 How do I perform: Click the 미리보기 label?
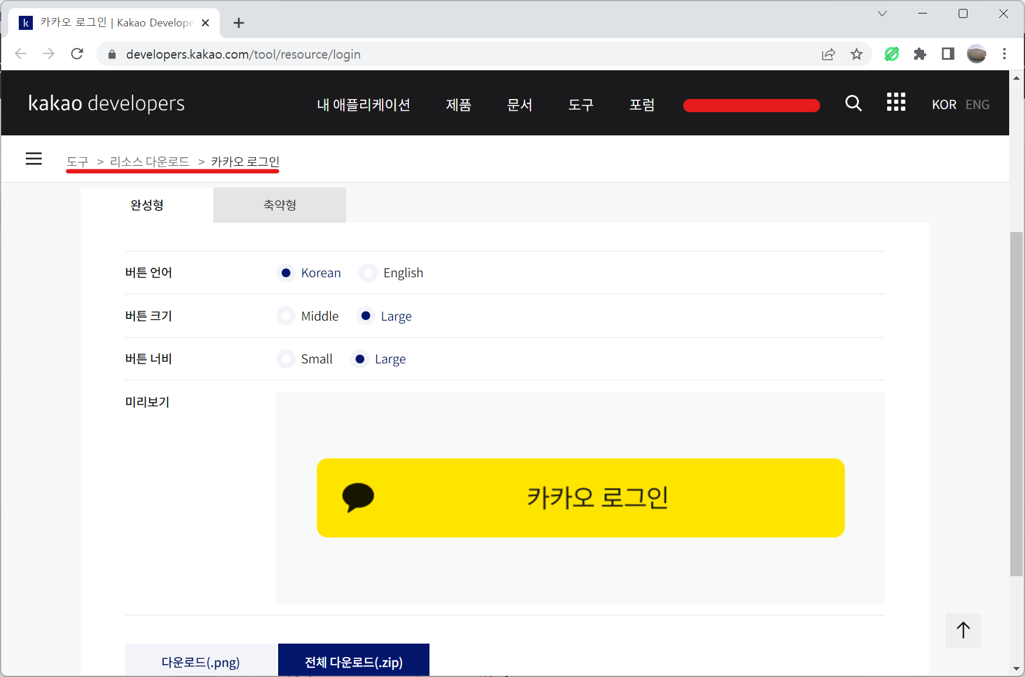147,402
